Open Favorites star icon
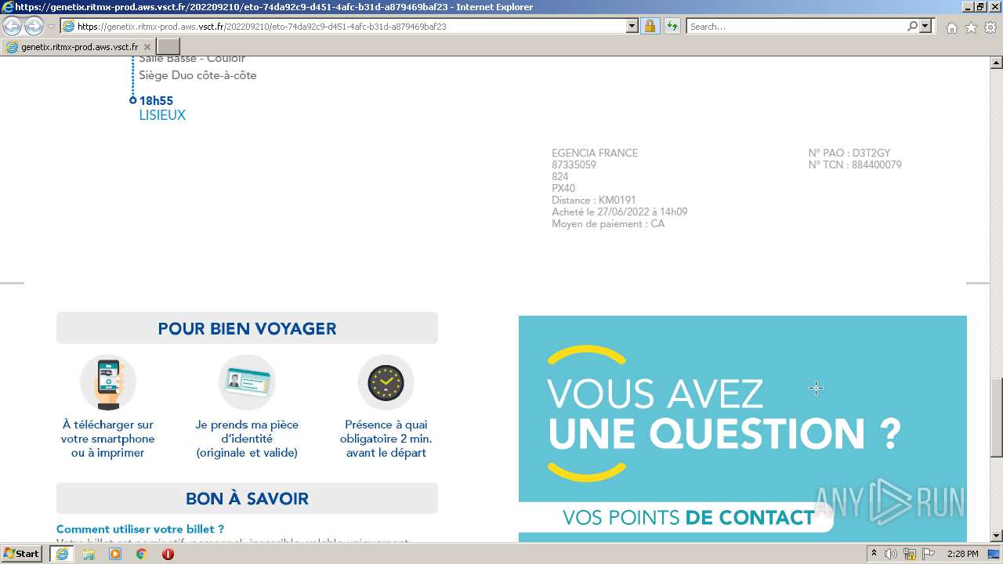The height and width of the screenshot is (564, 1003). click(971, 27)
